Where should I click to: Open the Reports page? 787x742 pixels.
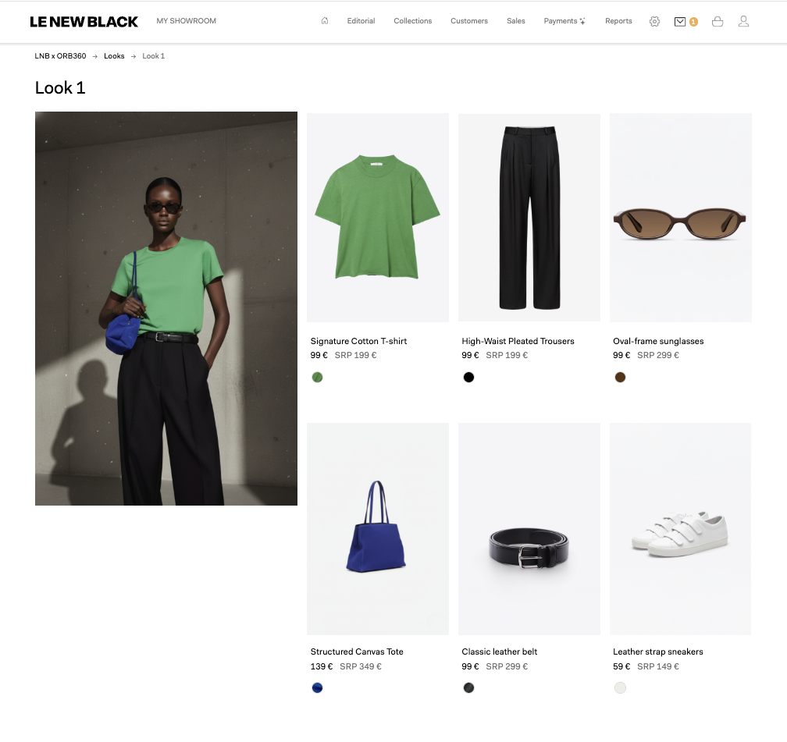pos(618,21)
